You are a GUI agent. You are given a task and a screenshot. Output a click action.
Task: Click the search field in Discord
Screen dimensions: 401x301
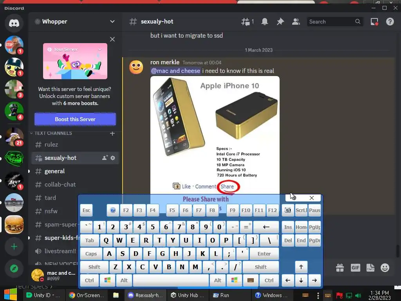(x=334, y=22)
